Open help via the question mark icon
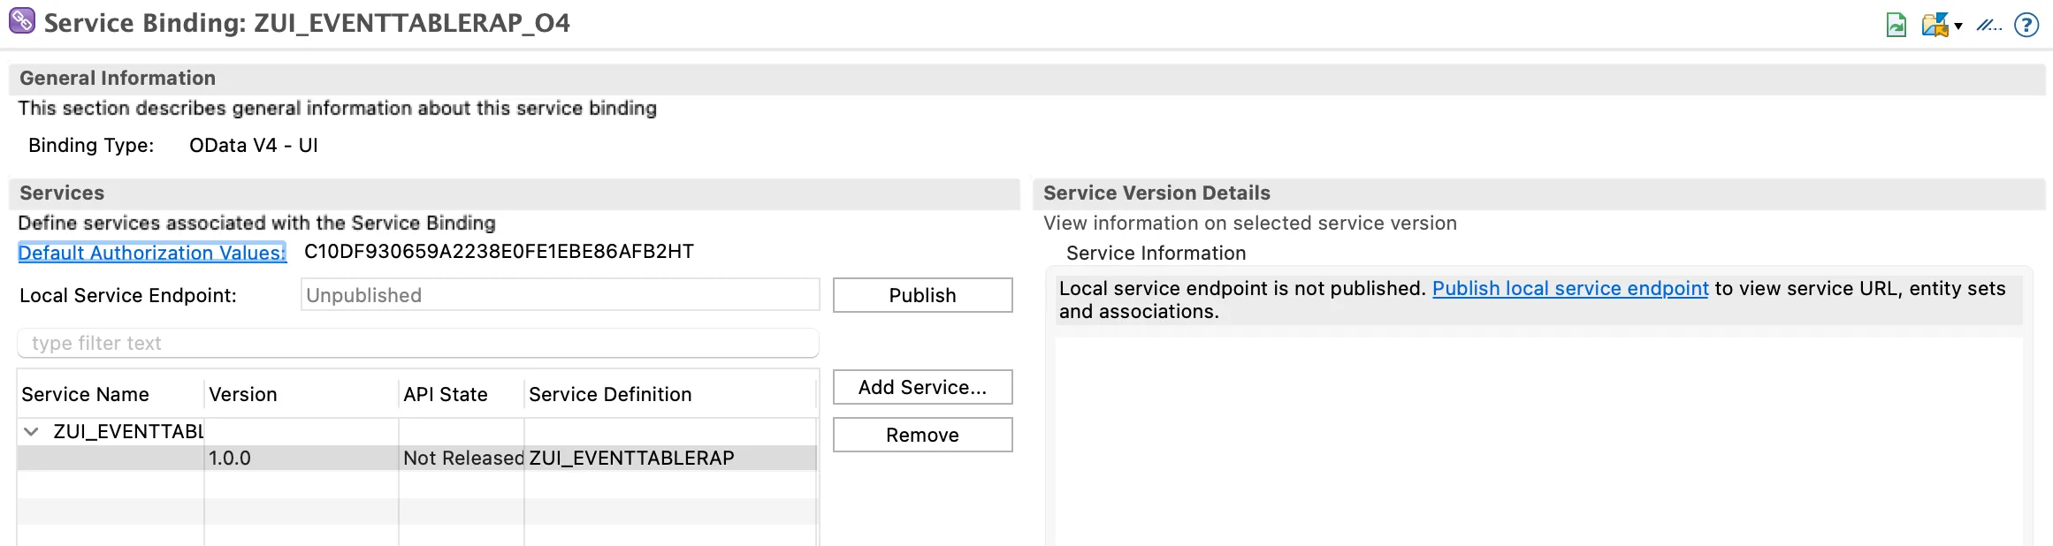Screen dimensions: 2053x546 pyautogui.click(x=2026, y=25)
